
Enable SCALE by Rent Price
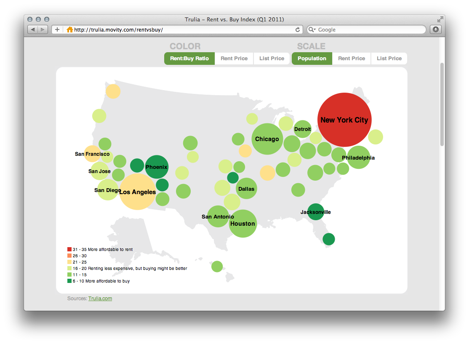(352, 58)
